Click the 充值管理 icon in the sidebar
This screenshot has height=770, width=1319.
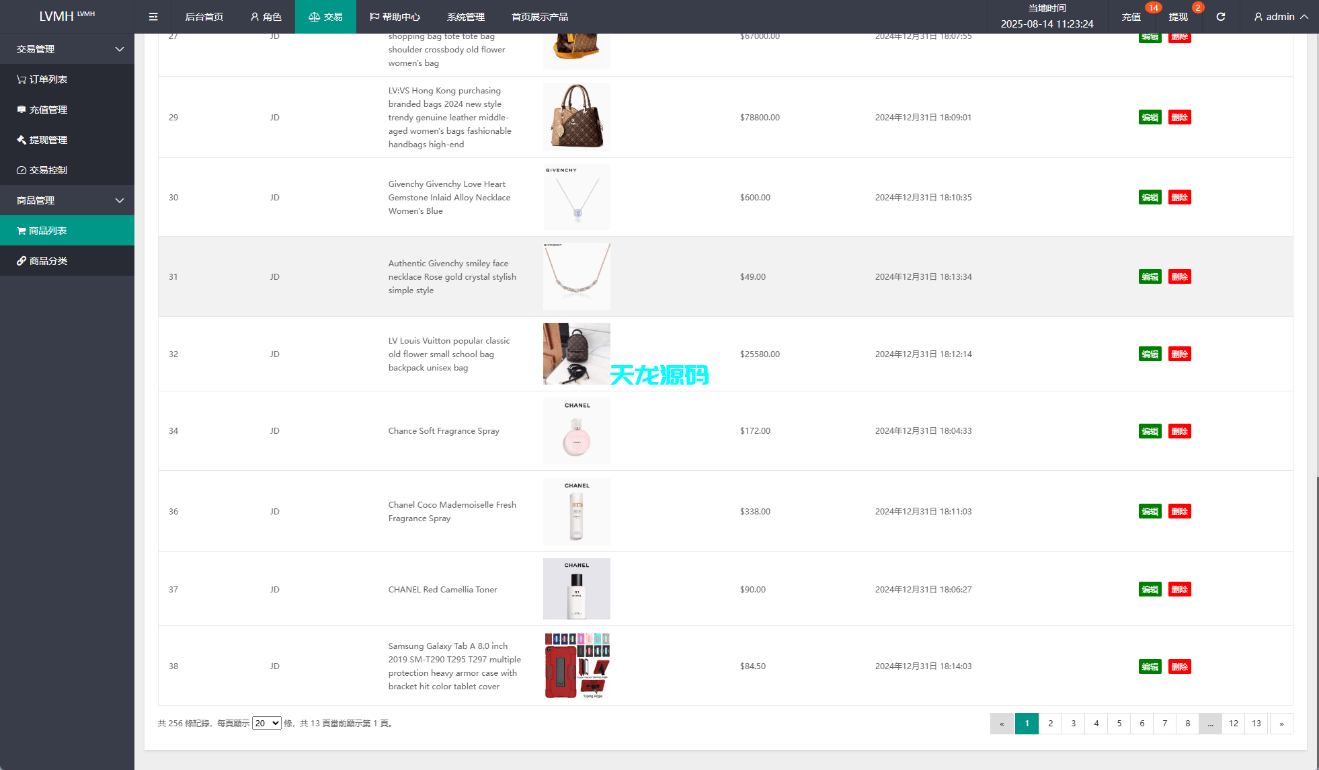tap(21, 110)
